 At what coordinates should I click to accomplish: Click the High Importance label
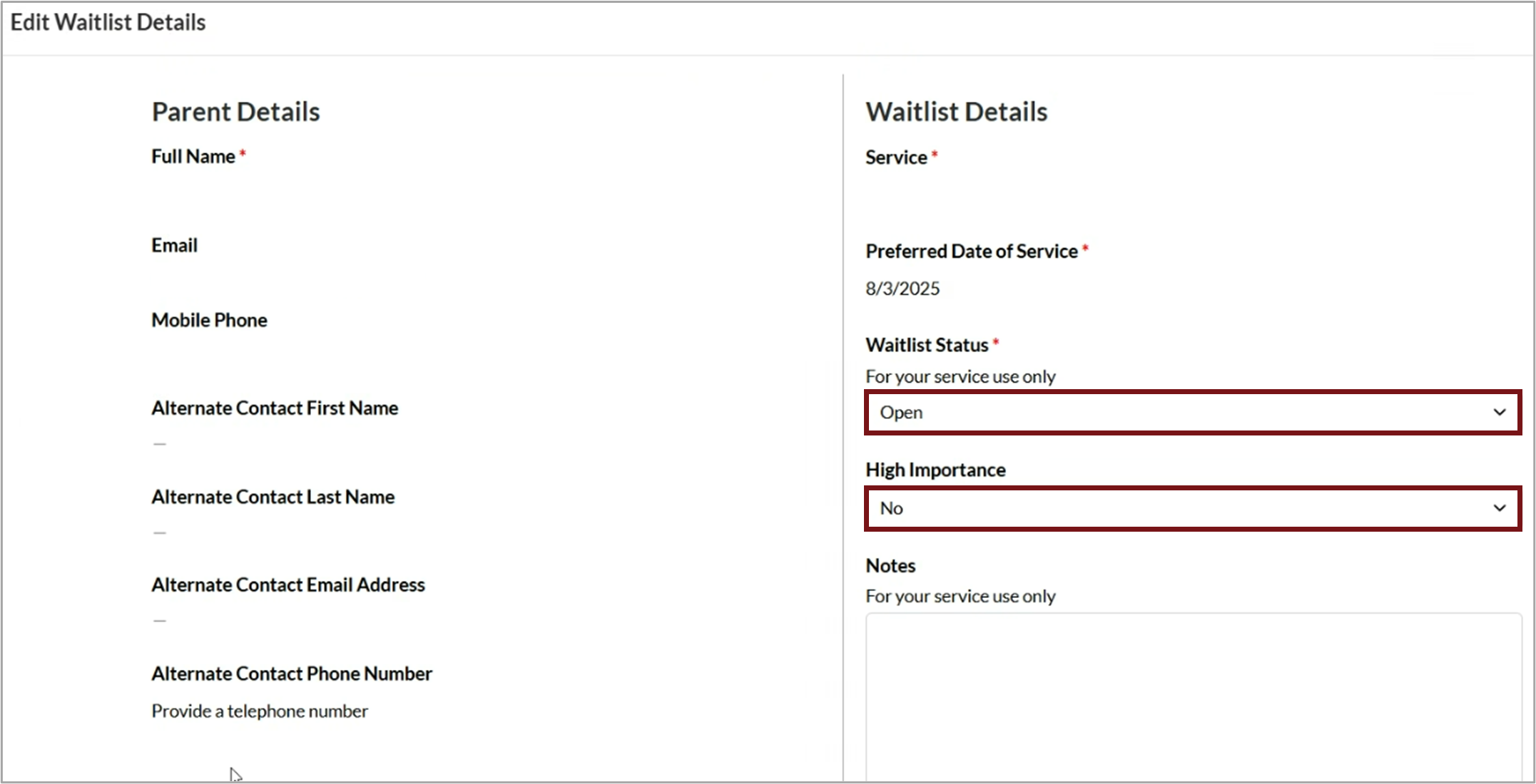tap(935, 470)
